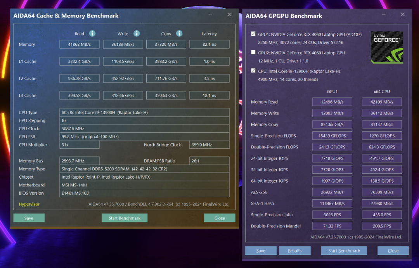Select GPU1 Memory Copy value 851.65 GB/s
The width and height of the screenshot is (419, 268).
coord(332,124)
